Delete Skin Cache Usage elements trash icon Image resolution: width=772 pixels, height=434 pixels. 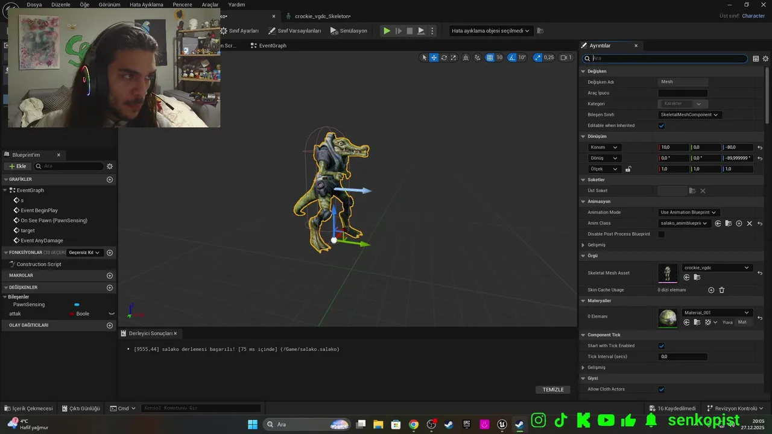(721, 290)
